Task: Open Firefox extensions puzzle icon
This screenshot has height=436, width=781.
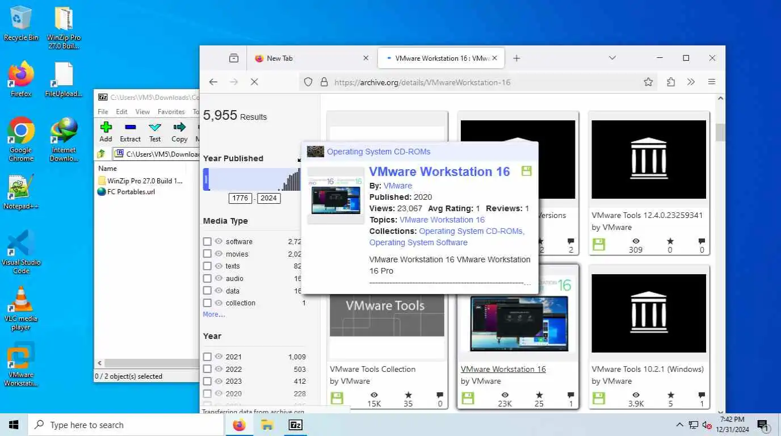Action: [x=671, y=82]
